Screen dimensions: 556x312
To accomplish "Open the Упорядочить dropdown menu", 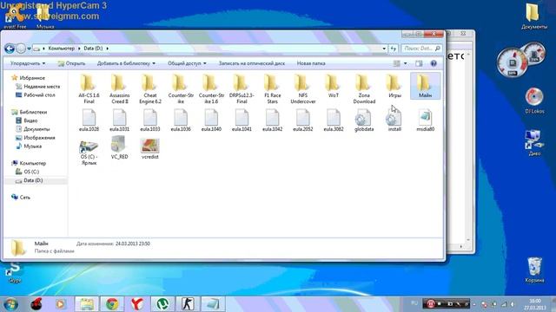I will (28, 63).
